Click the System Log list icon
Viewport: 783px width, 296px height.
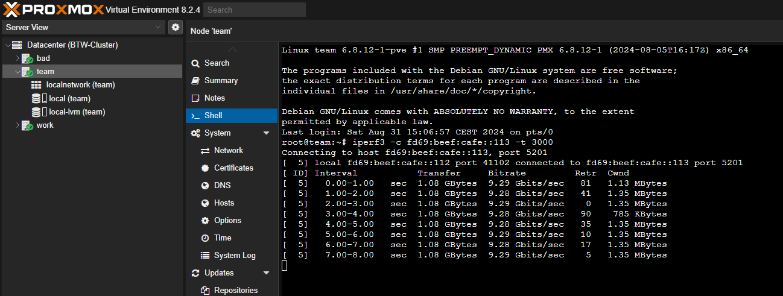pyautogui.click(x=205, y=256)
